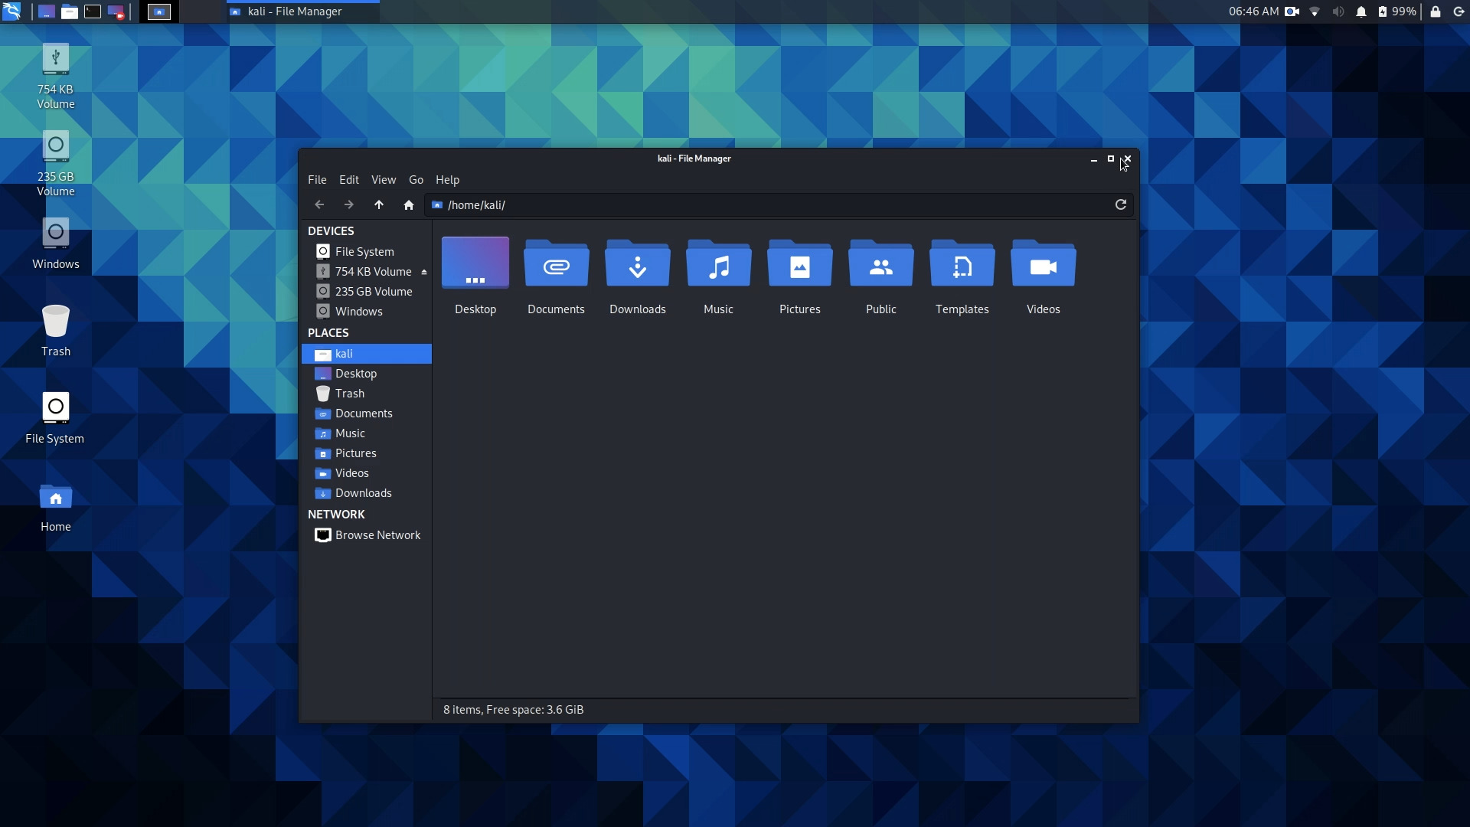This screenshot has width=1470, height=827.
Task: Select the Windows location
Action: (x=358, y=311)
